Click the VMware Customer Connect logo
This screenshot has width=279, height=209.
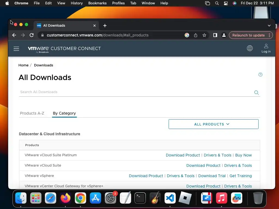(64, 49)
